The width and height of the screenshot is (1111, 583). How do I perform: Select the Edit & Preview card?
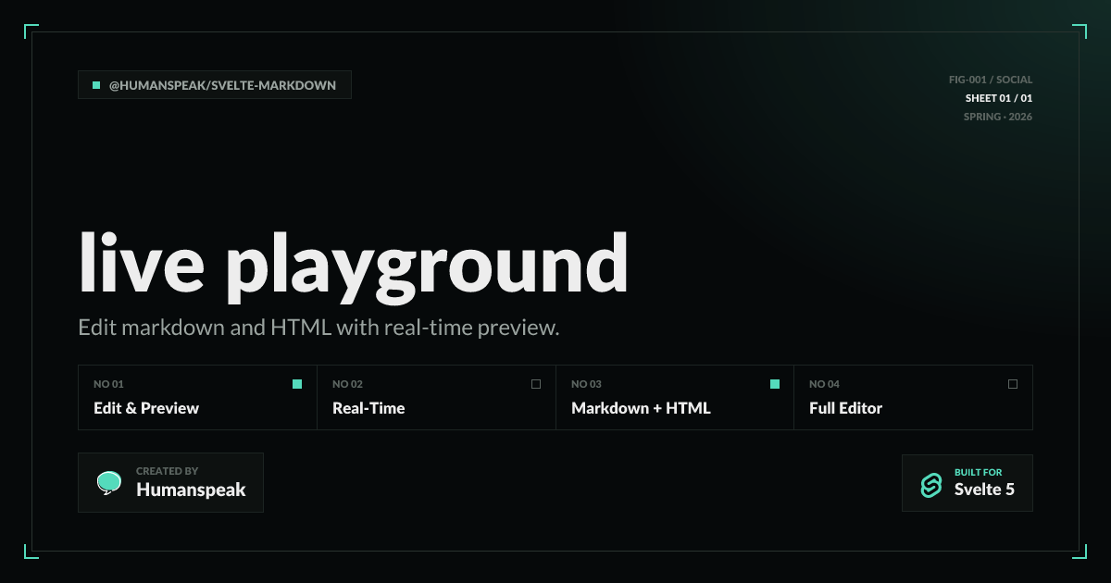click(x=197, y=397)
